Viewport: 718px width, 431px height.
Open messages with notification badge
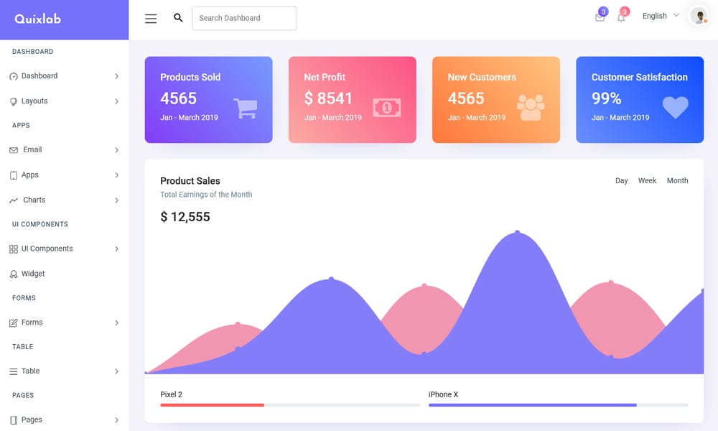point(600,17)
